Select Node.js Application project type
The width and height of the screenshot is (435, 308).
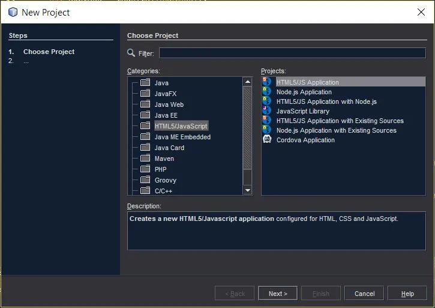point(304,92)
